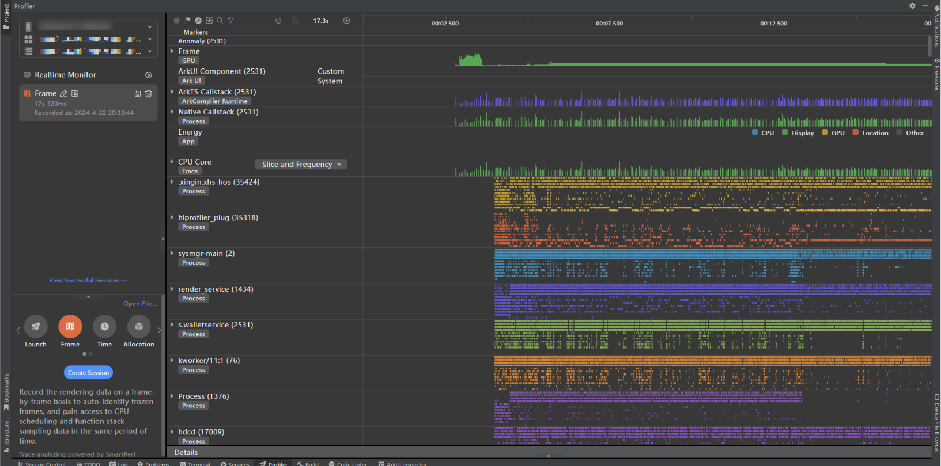
Task: Expand the kworker/11:1 (76) process
Action: coord(172,360)
